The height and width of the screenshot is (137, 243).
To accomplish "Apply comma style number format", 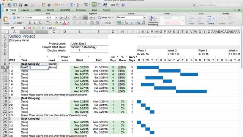I will click(132, 23).
